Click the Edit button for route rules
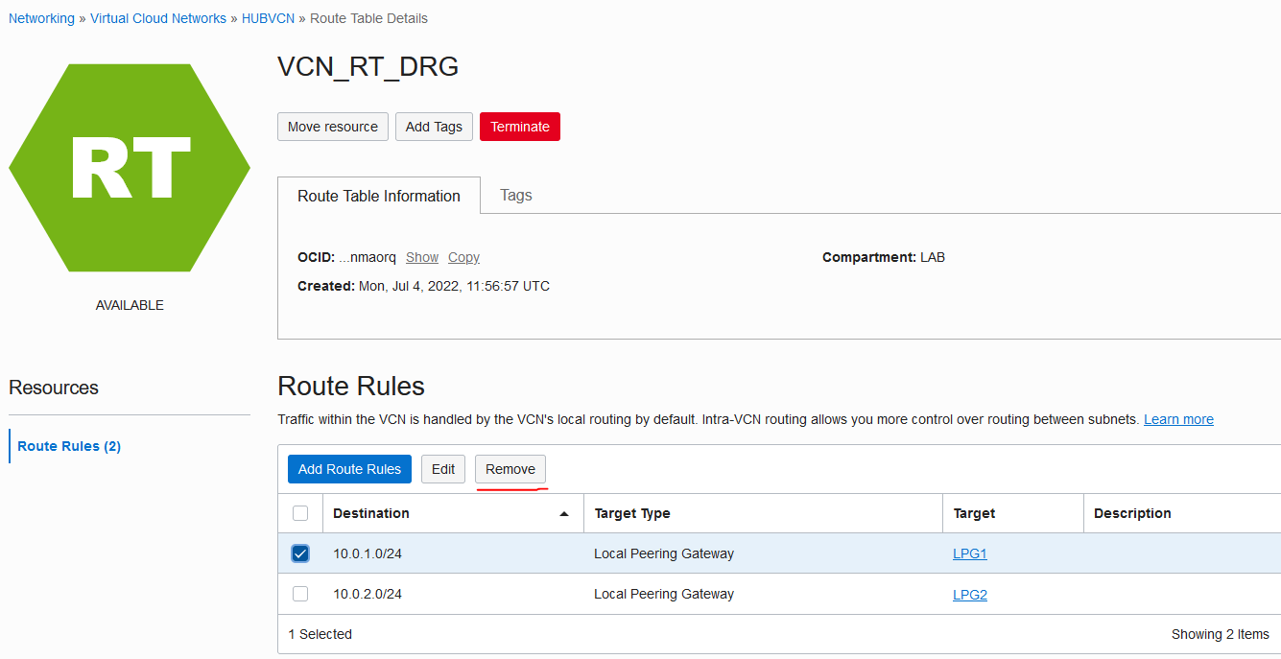Viewport: 1281px width, 659px height. point(443,469)
